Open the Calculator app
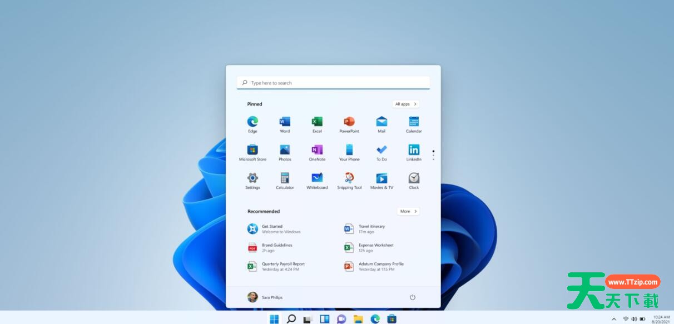The width and height of the screenshot is (674, 324). tap(285, 178)
